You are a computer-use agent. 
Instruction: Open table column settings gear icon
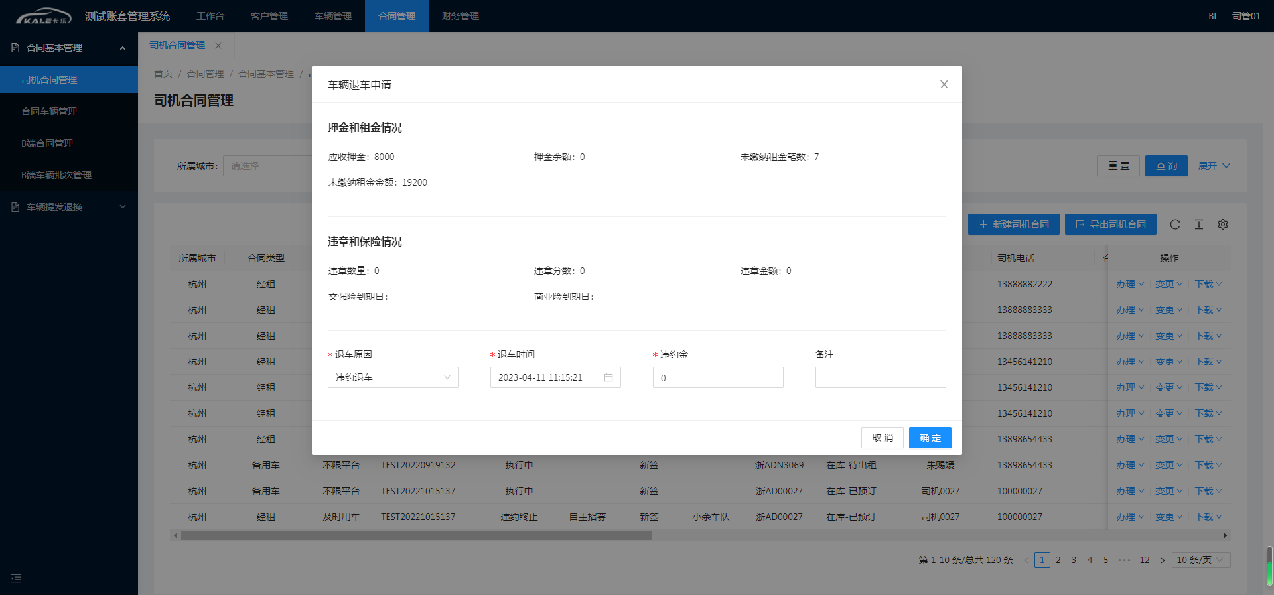coord(1222,224)
